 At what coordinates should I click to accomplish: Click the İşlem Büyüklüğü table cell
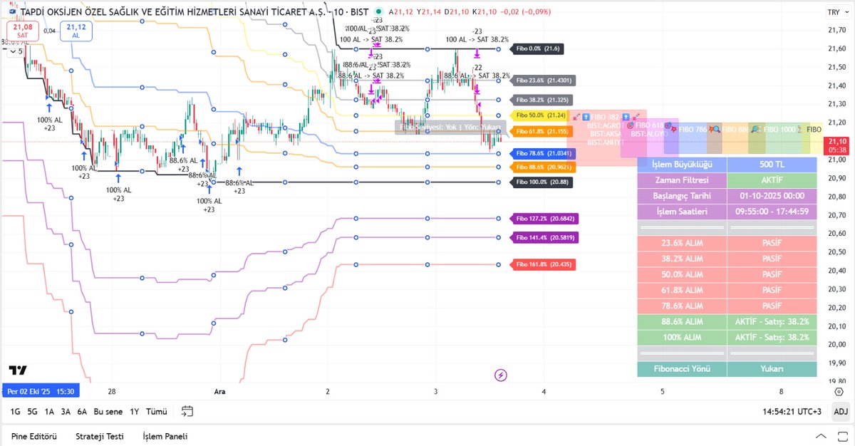(682, 165)
